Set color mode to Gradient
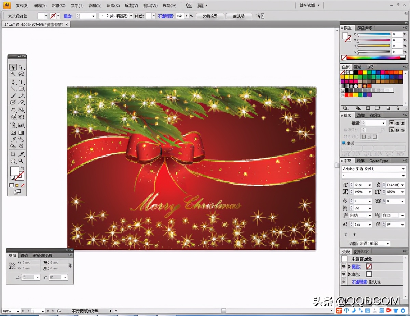Screen dimensions: 410x316 click(x=17, y=185)
